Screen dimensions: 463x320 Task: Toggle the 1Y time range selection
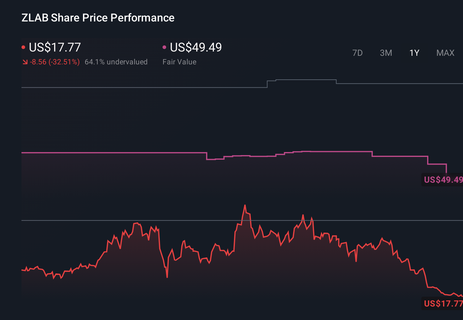(x=414, y=53)
